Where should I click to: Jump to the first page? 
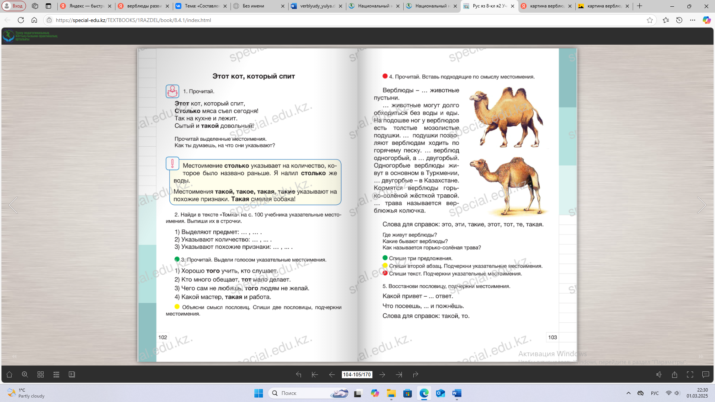point(315,374)
